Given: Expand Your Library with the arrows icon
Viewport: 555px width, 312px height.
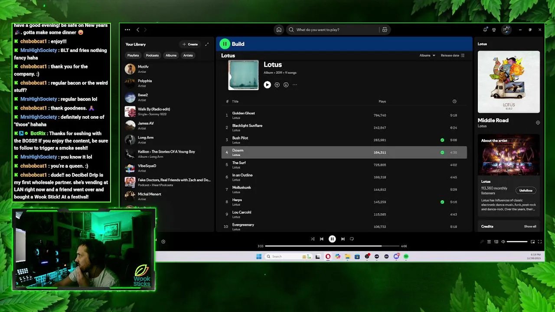Looking at the screenshot, I should pyautogui.click(x=207, y=44).
